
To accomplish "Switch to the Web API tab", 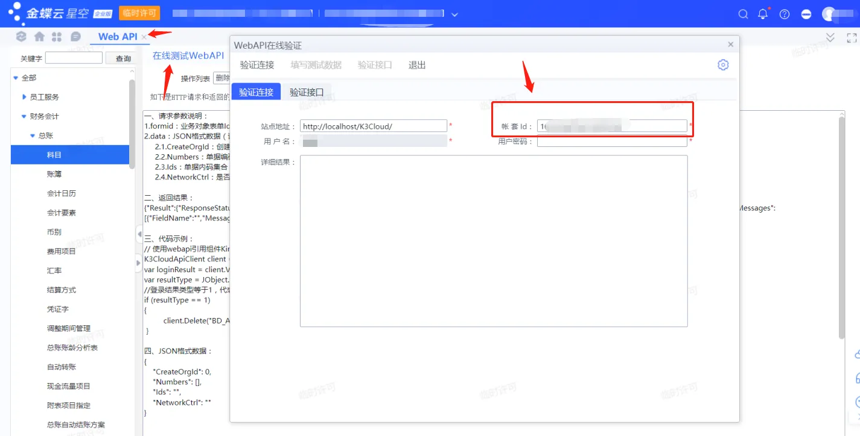I will pyautogui.click(x=118, y=37).
